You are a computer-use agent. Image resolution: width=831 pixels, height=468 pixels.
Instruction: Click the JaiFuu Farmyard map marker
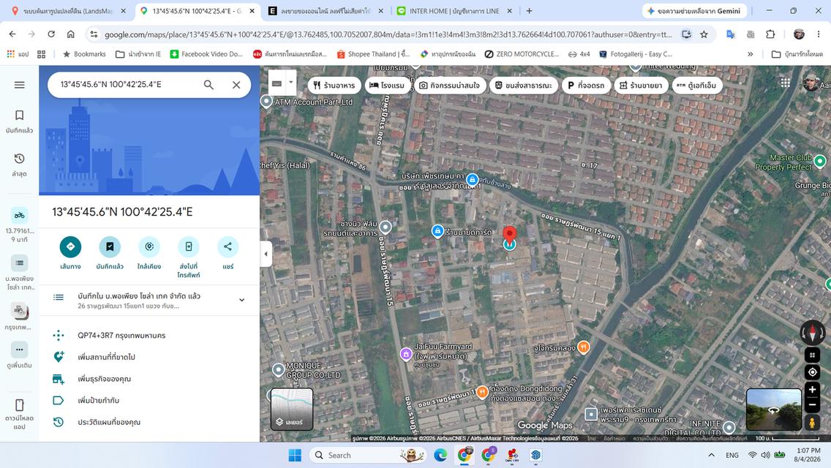[x=406, y=353]
